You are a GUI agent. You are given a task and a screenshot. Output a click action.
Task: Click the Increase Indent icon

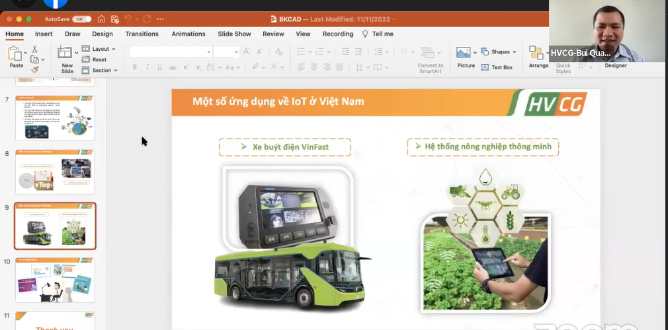358,51
